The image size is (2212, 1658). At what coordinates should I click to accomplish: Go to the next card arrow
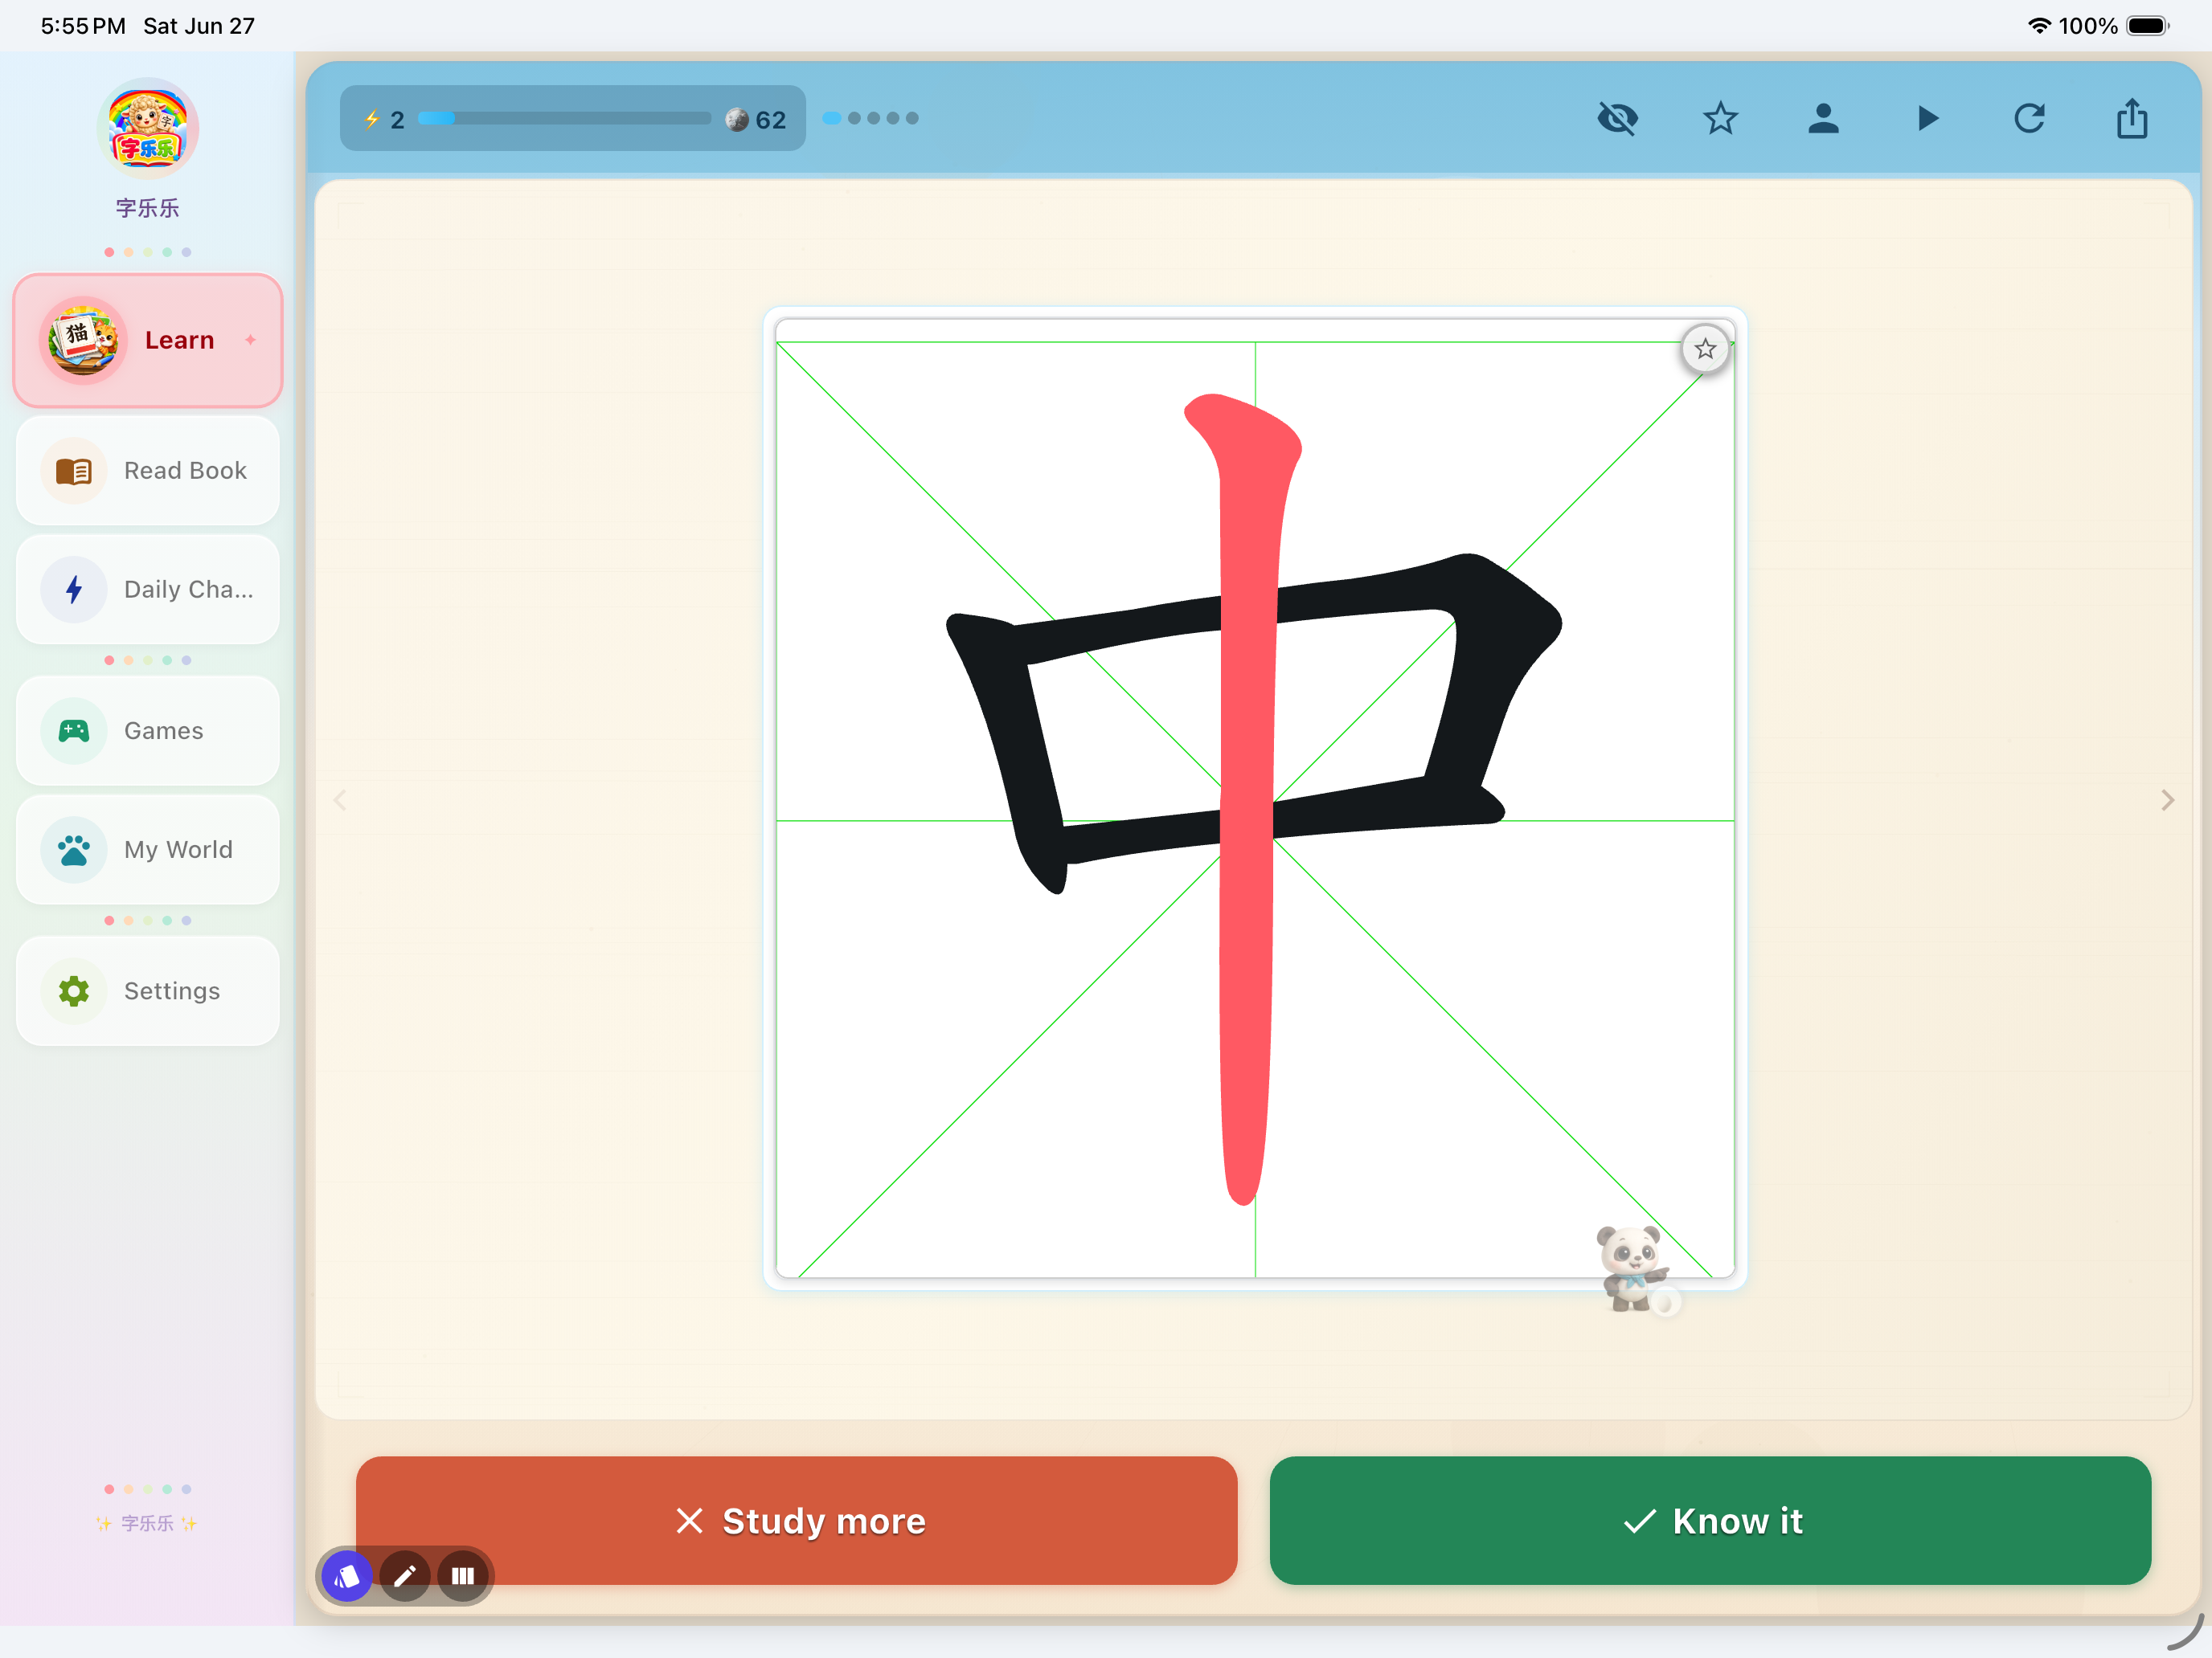coord(2167,801)
